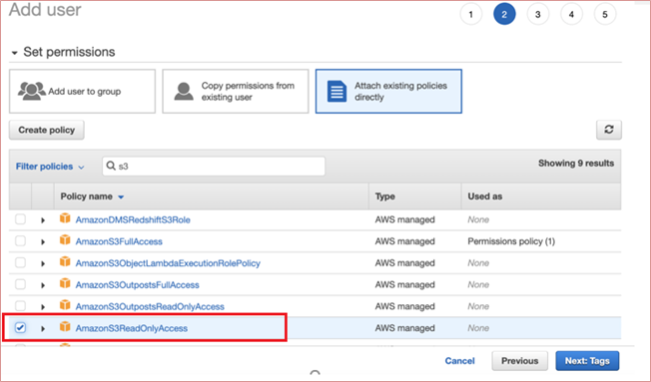651x382 pixels.
Task: Expand AmazonDMSRedshiftS3Role policy details arrow
Action: [43, 220]
